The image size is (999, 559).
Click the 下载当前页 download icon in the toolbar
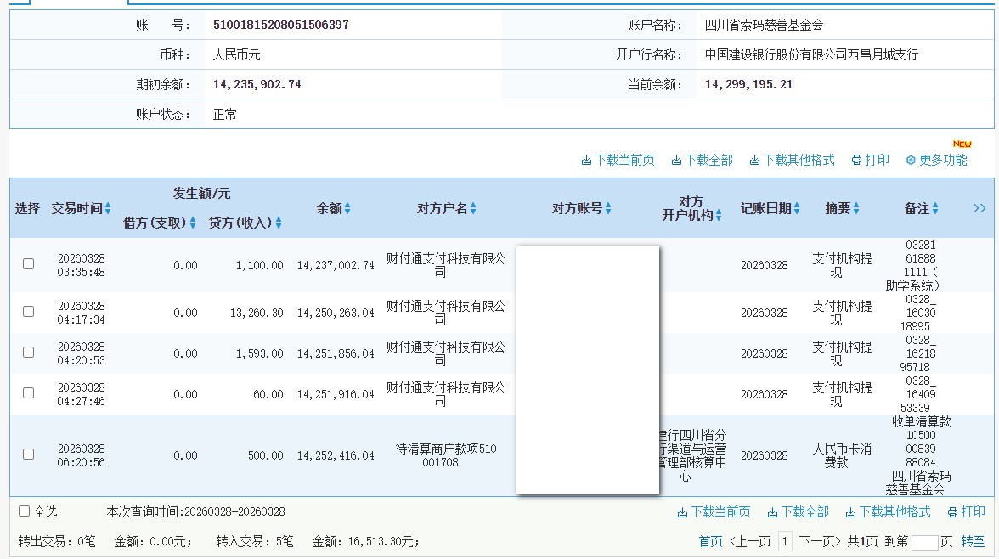pyautogui.click(x=587, y=159)
